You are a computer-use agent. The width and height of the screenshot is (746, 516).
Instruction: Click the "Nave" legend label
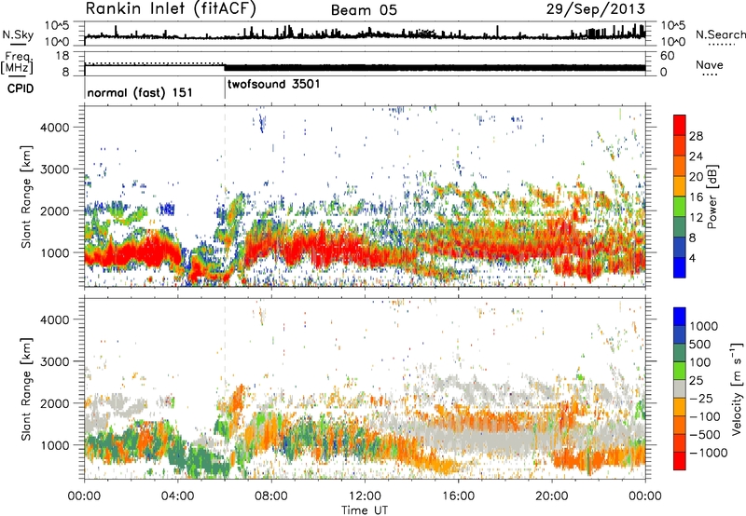coord(710,64)
